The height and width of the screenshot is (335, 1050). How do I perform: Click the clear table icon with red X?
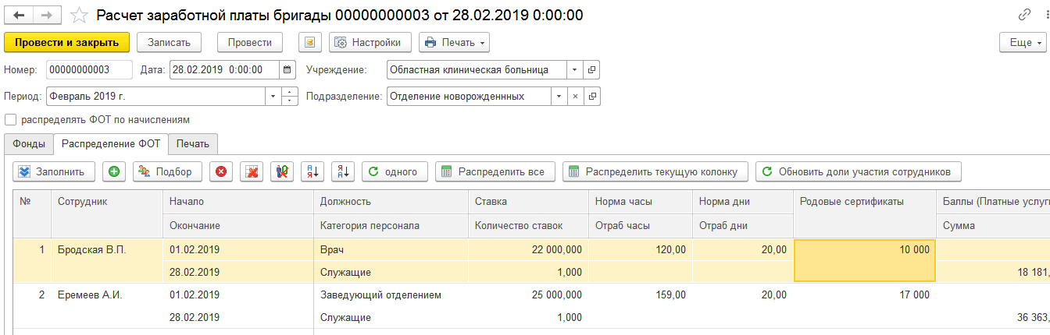click(x=251, y=171)
